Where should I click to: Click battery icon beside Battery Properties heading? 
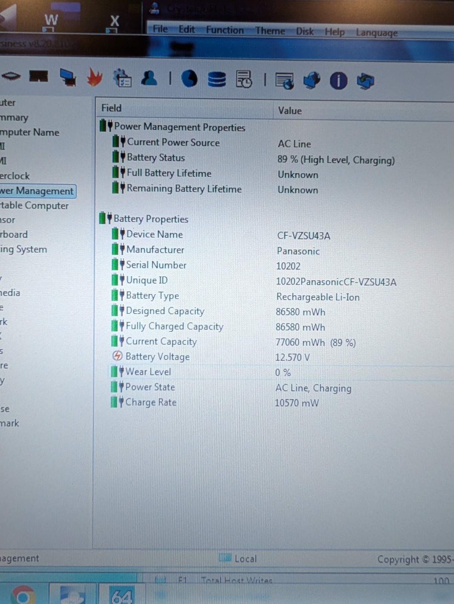[x=106, y=218]
